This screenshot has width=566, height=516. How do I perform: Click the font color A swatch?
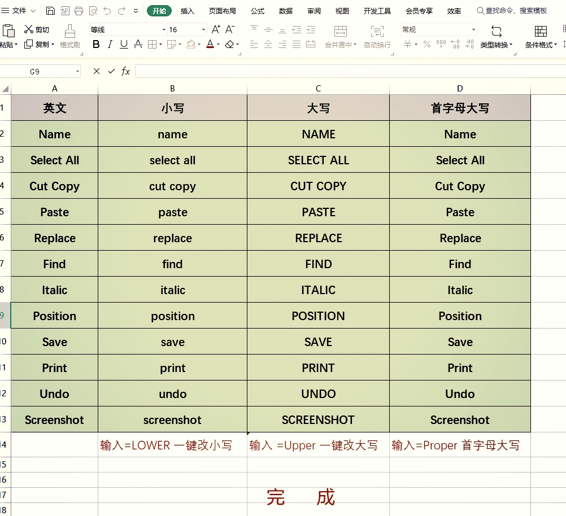pos(210,45)
